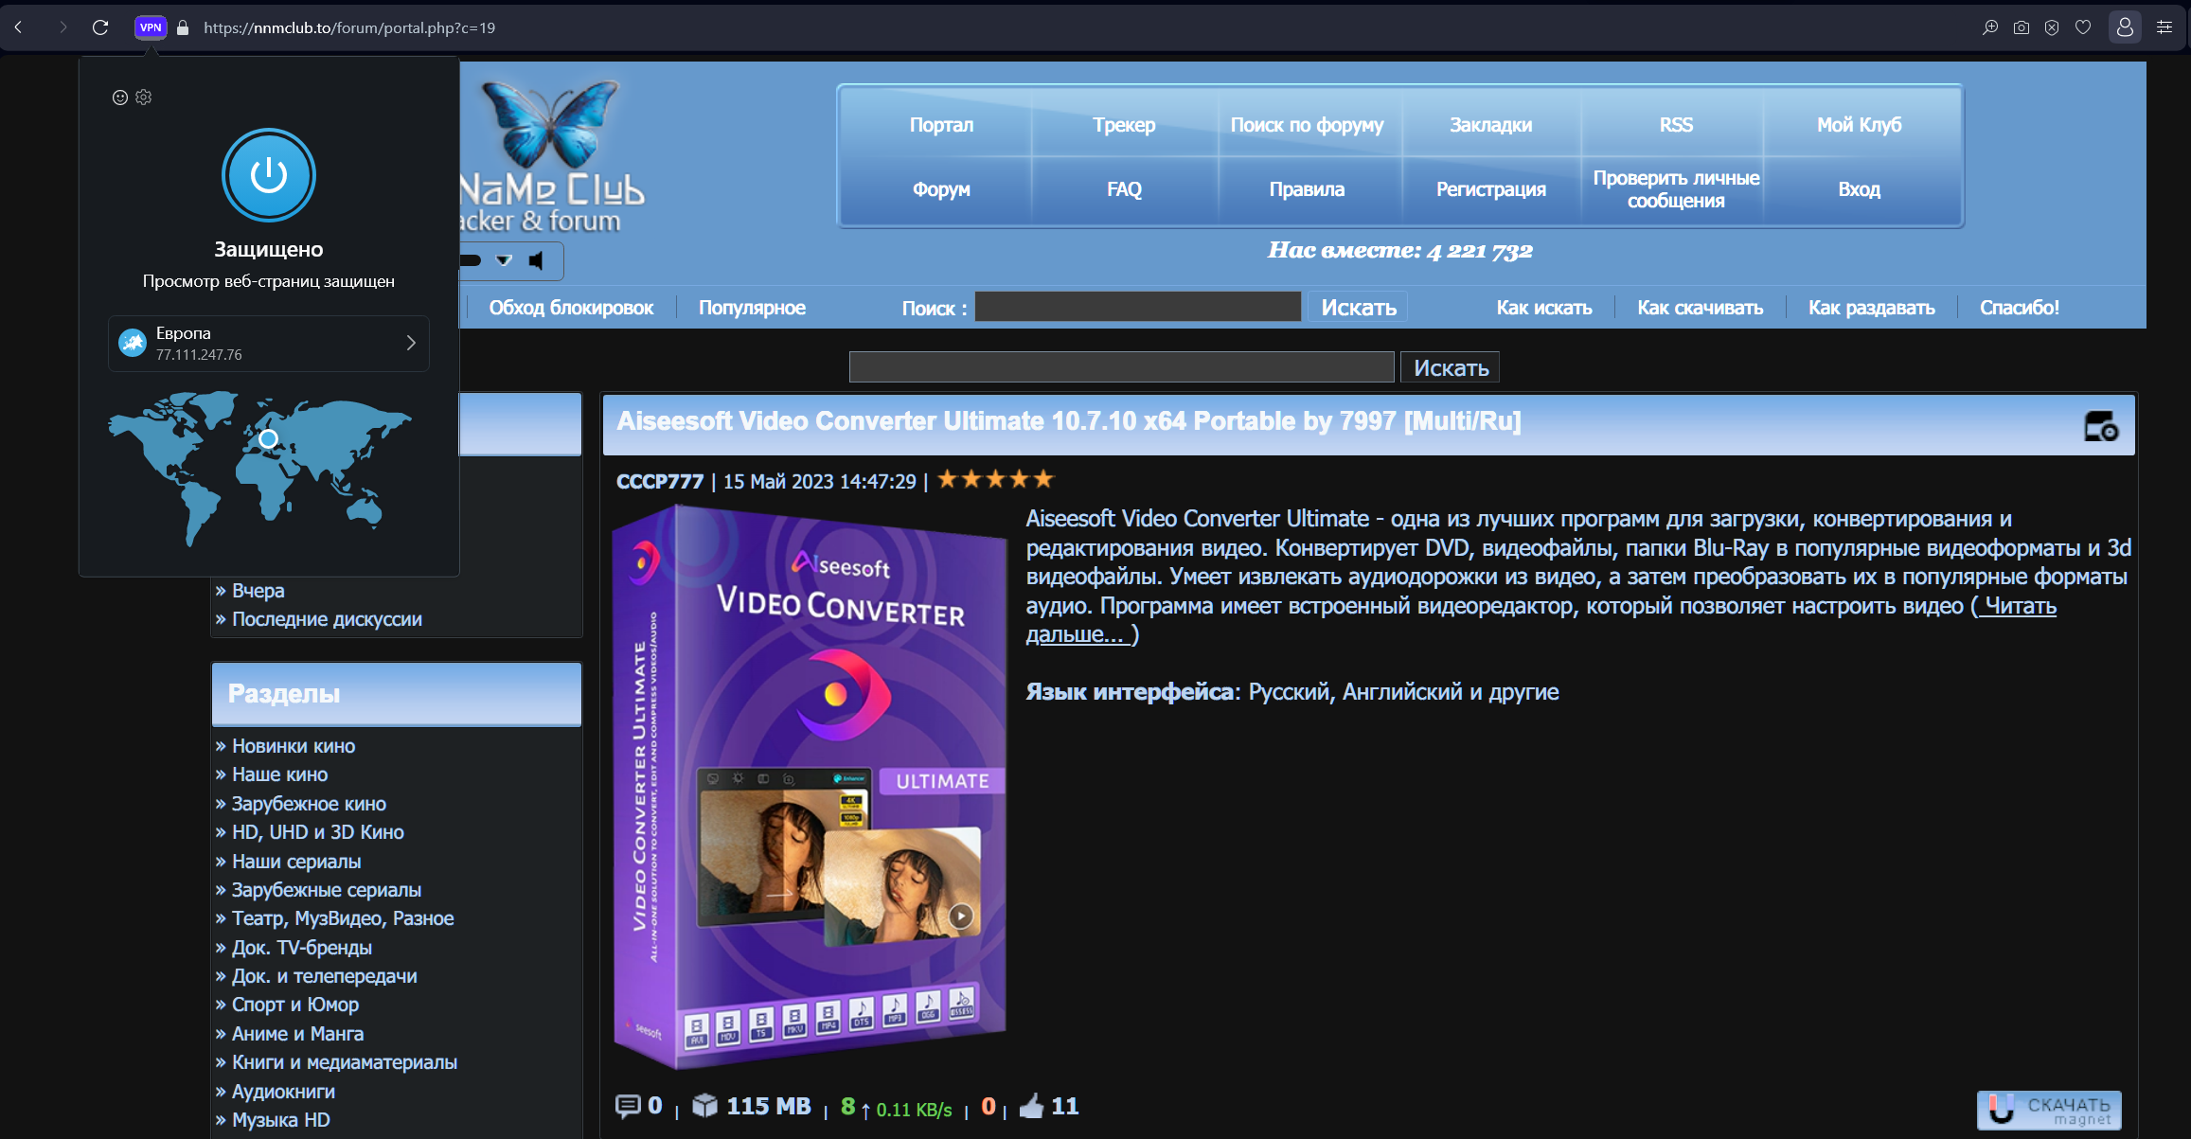The width and height of the screenshot is (2191, 1139).
Task: Click the comments speech bubble icon
Action: [628, 1106]
